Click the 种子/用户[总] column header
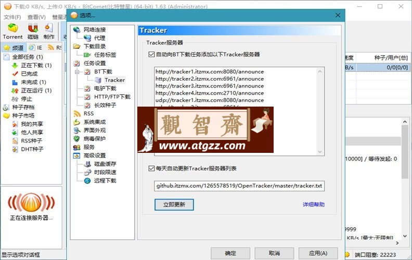412x260 pixels. tap(391, 58)
